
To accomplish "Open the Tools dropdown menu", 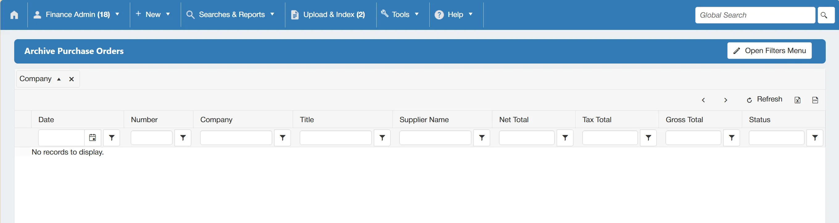I will (400, 14).
